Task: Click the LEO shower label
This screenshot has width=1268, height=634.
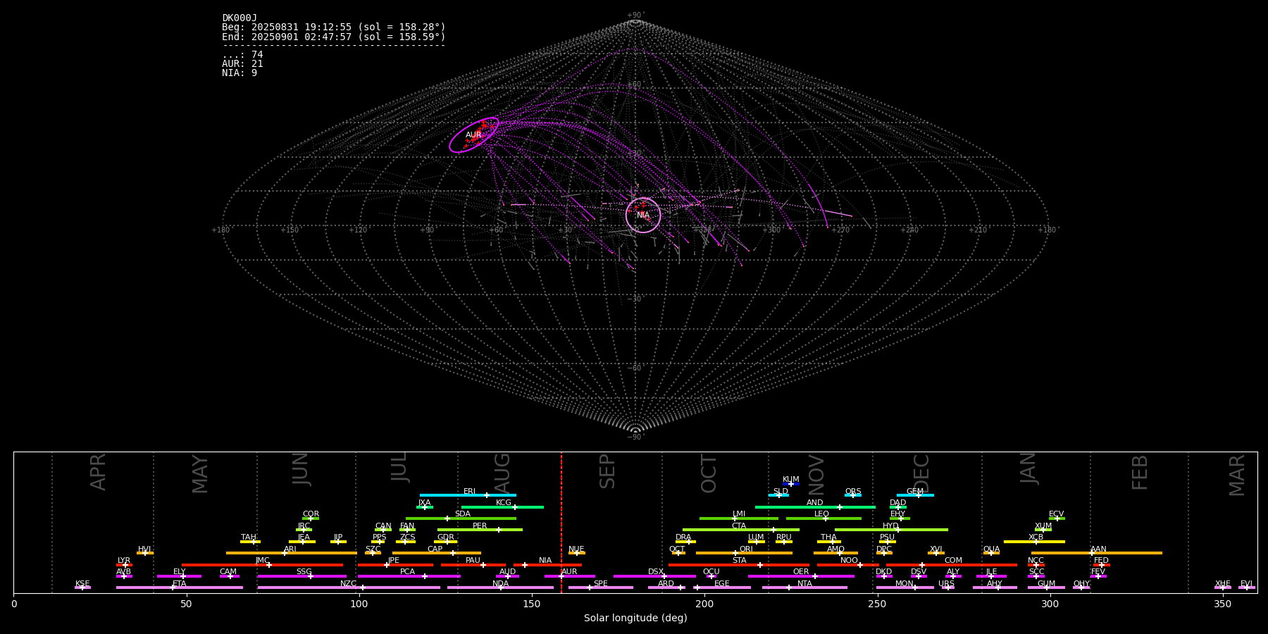Action: tap(821, 514)
